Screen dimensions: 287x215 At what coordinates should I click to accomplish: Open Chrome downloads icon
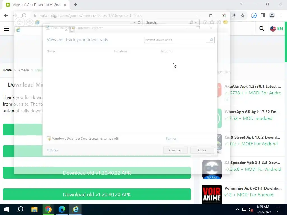(254, 16)
